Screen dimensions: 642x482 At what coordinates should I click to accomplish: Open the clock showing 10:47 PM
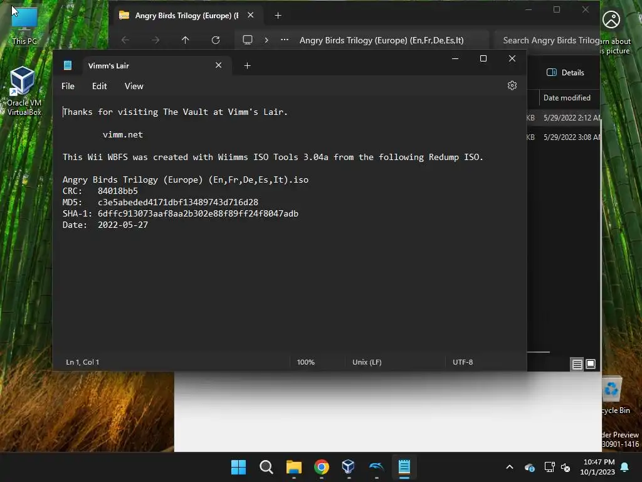point(597,467)
